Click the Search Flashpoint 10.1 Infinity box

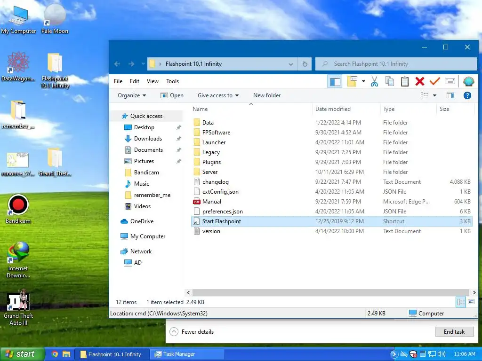(x=396, y=64)
